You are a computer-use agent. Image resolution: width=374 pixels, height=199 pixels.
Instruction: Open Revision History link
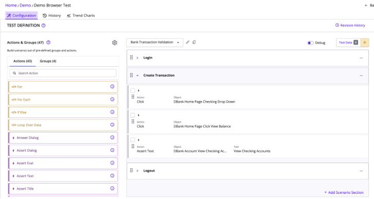pos(350,25)
